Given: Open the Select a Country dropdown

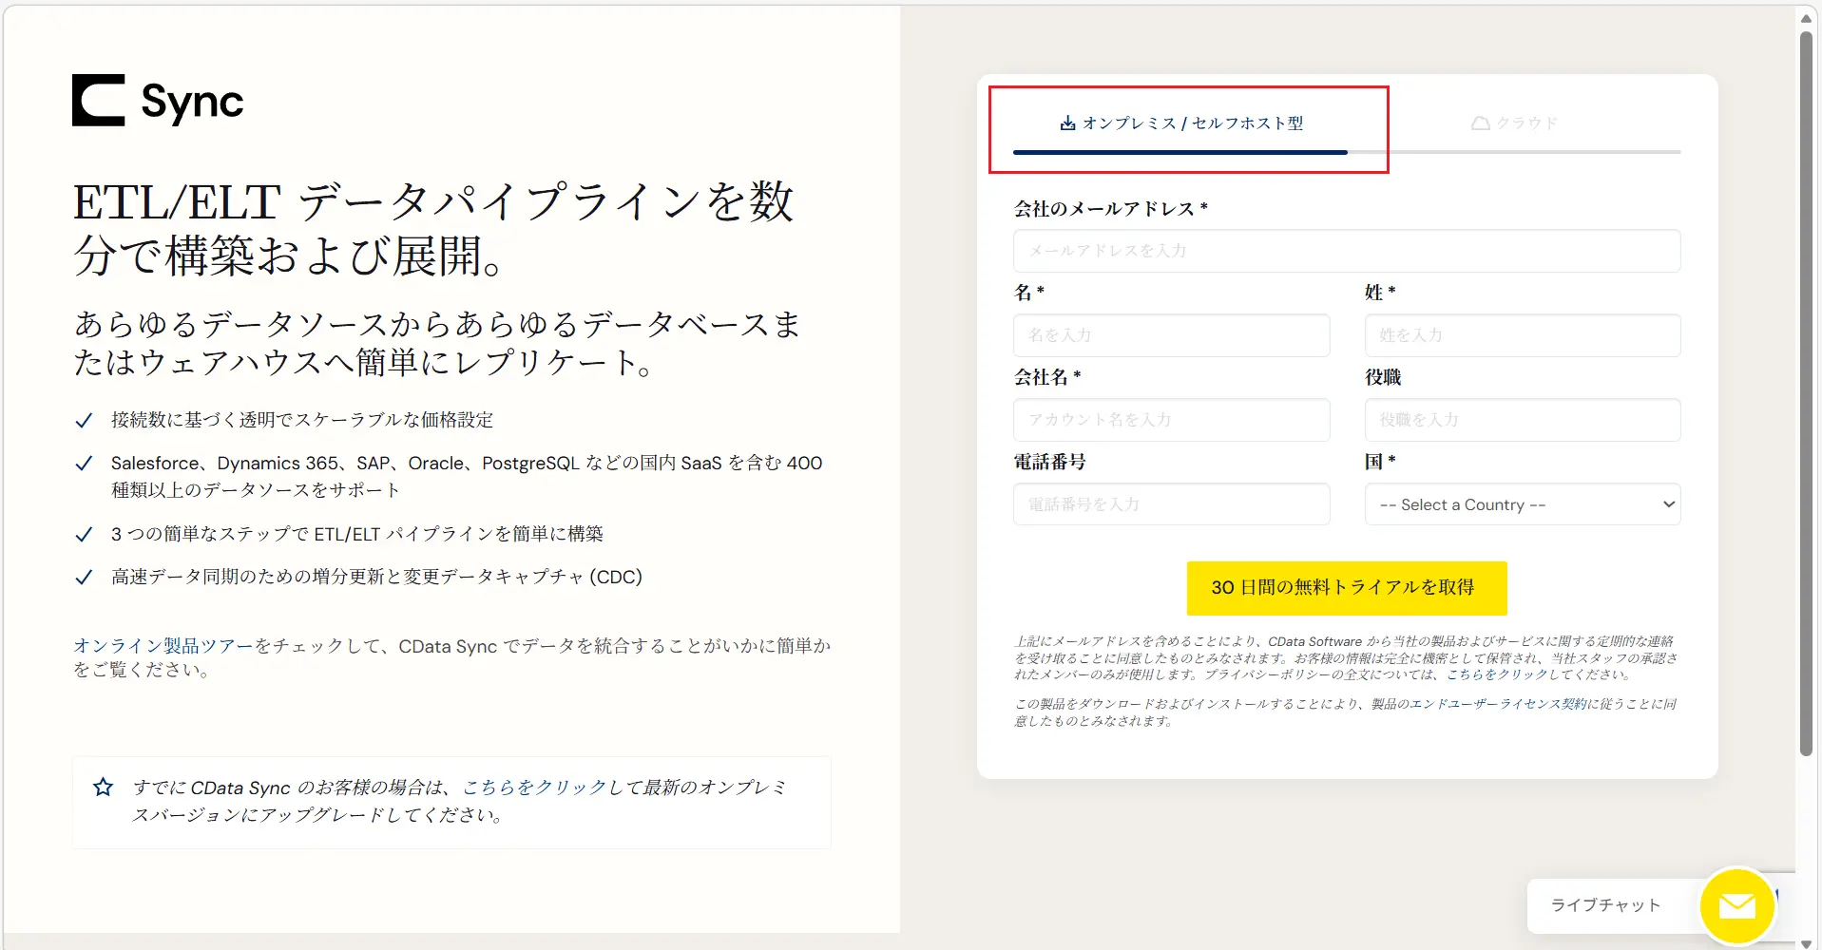Looking at the screenshot, I should [1523, 504].
